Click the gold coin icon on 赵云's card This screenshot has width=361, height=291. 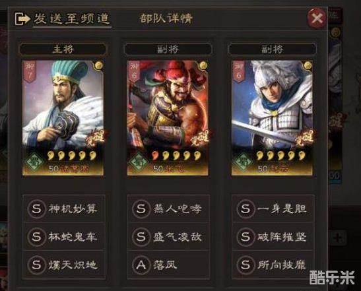pyautogui.click(x=308, y=66)
